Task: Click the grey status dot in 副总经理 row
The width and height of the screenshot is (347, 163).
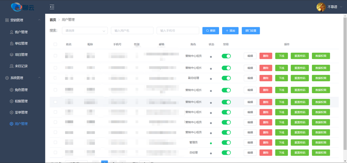Action: (211, 79)
